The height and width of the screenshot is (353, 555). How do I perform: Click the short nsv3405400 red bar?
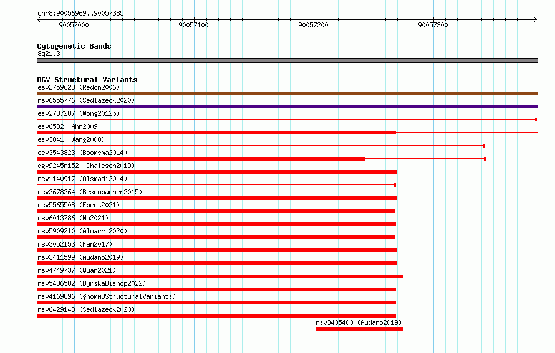point(359,329)
